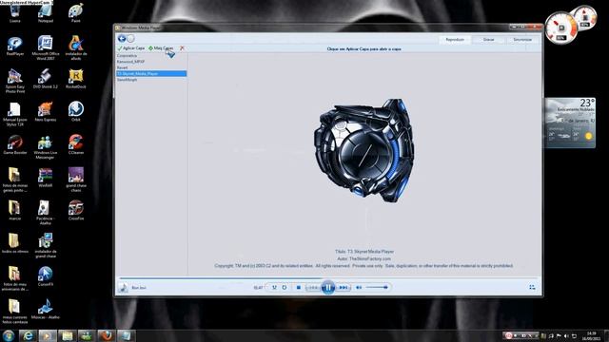Open the Gravar tab

[x=488, y=40]
